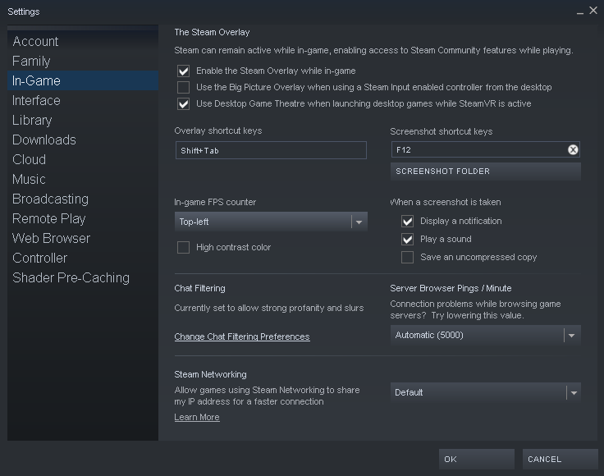Screen dimensions: 604x476
Task: Follow the Learn More link
Action: 197,417
